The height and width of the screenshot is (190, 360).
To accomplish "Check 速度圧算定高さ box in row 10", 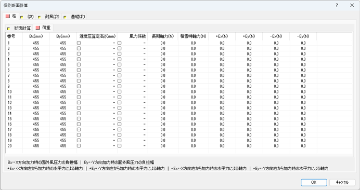I will 79,92.
